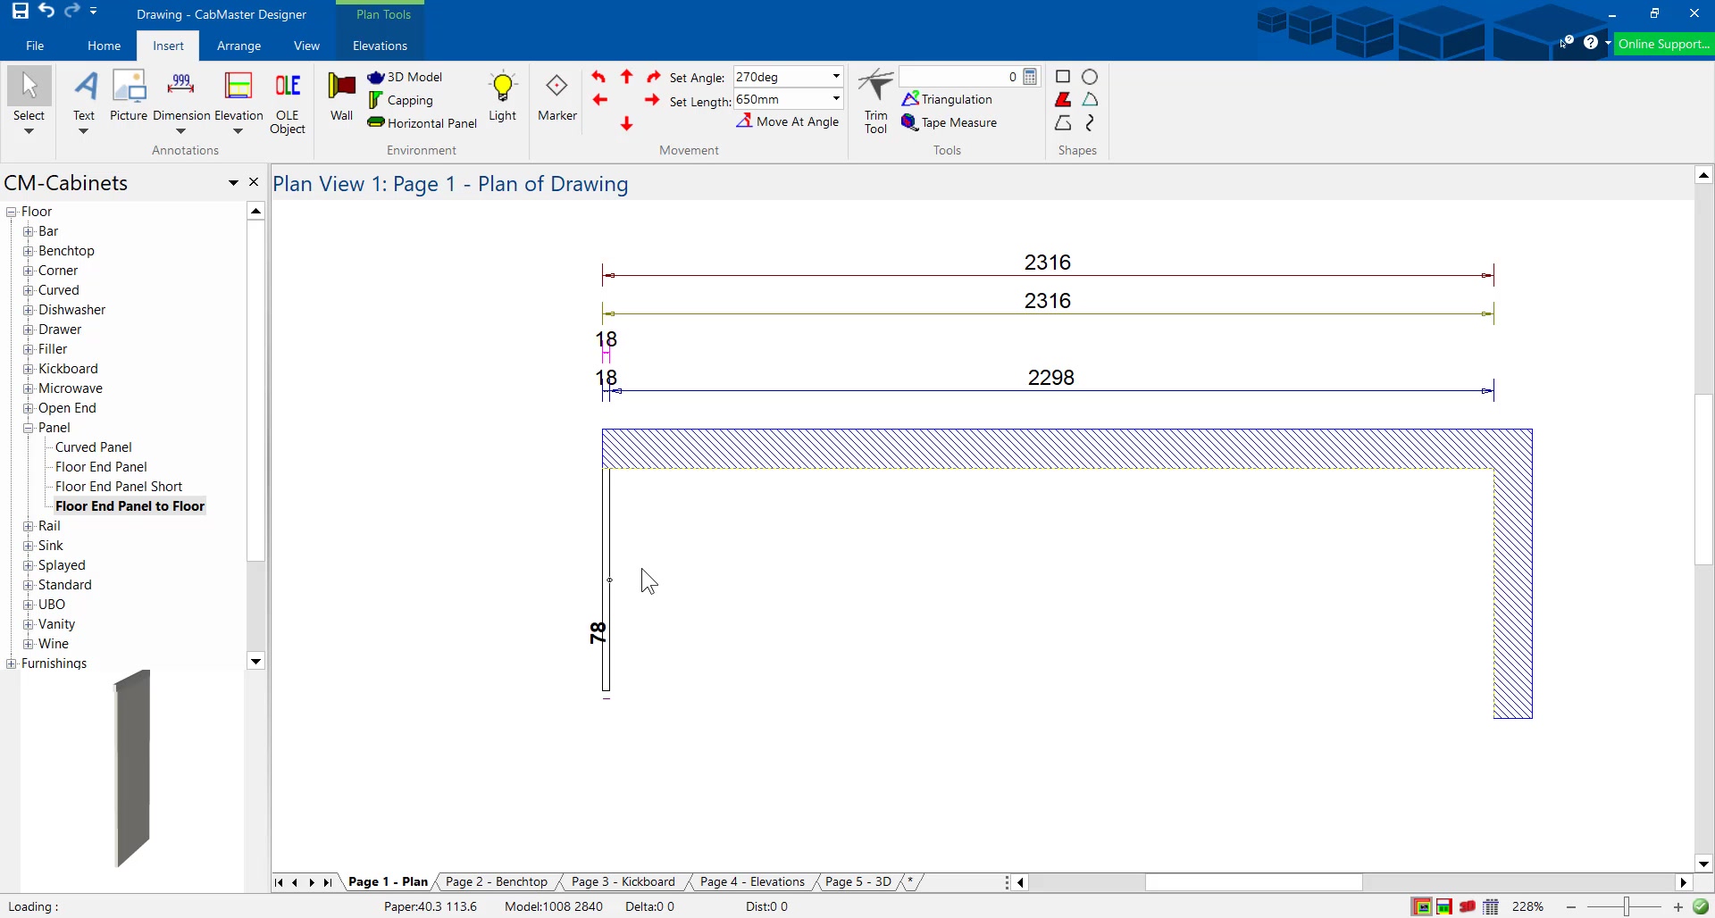The image size is (1715, 918).
Task: Toggle 3D view in status bar
Action: 1468,906
